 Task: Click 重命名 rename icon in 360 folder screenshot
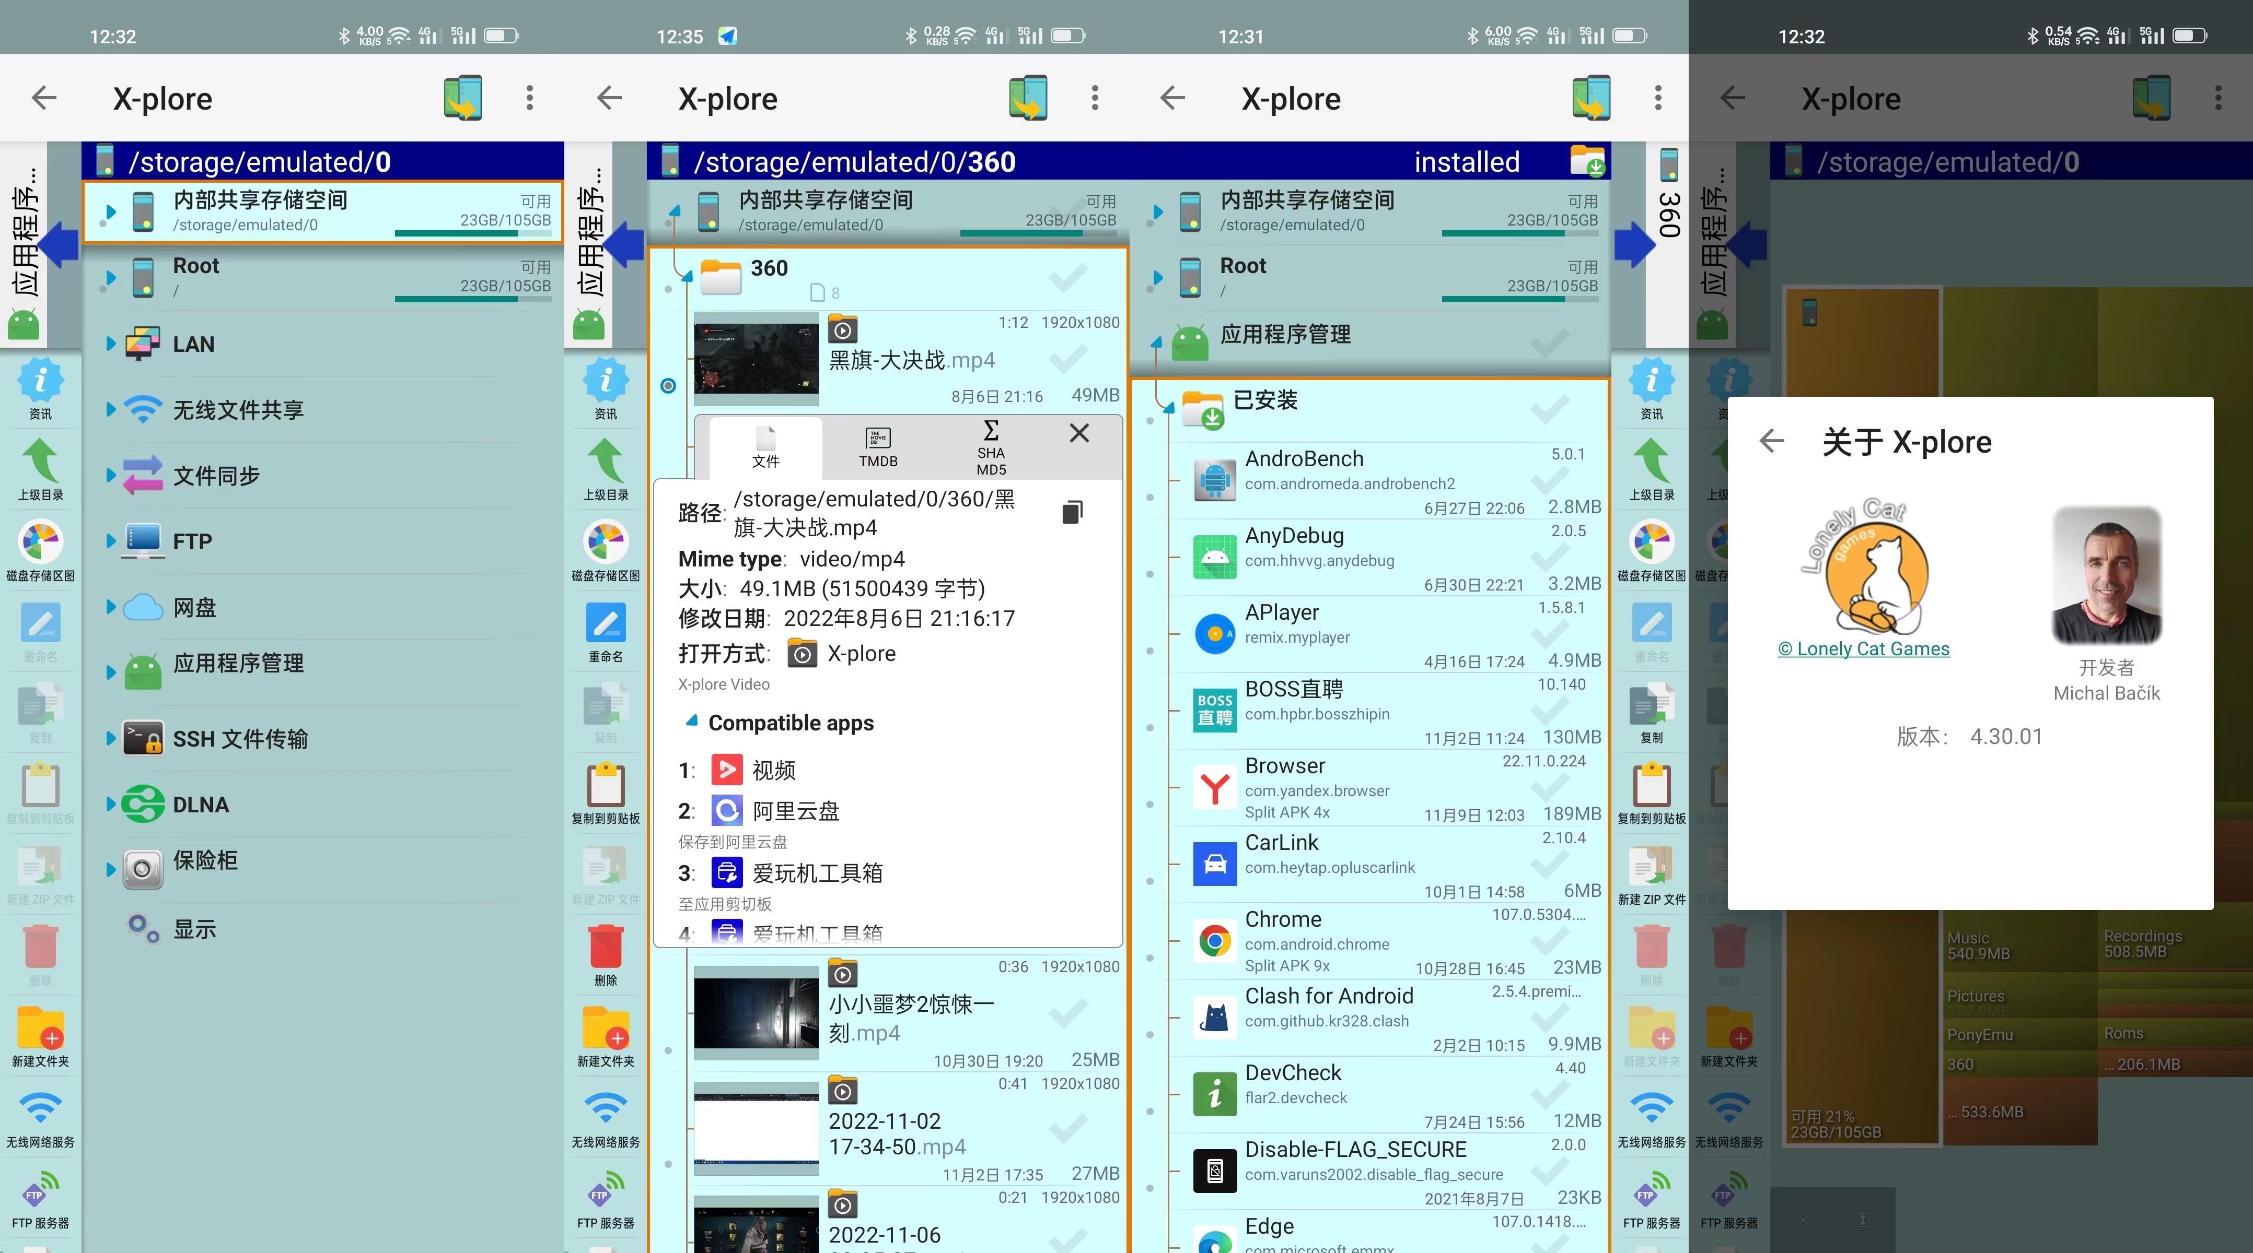click(605, 632)
